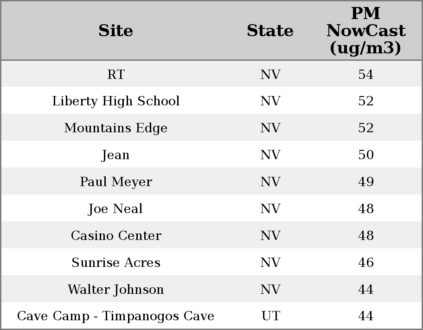This screenshot has height=330, width=423.
Task: Click the Casino Center site name
Action: [115, 236]
